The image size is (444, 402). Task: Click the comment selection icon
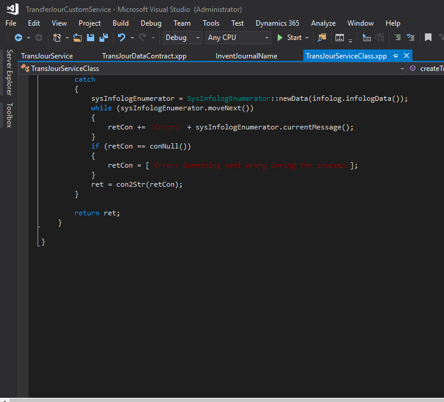click(x=396, y=38)
